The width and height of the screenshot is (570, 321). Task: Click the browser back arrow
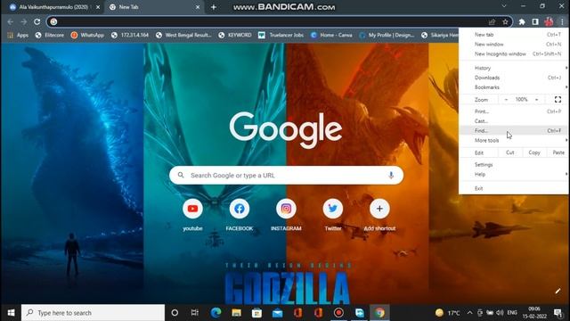coord(10,21)
